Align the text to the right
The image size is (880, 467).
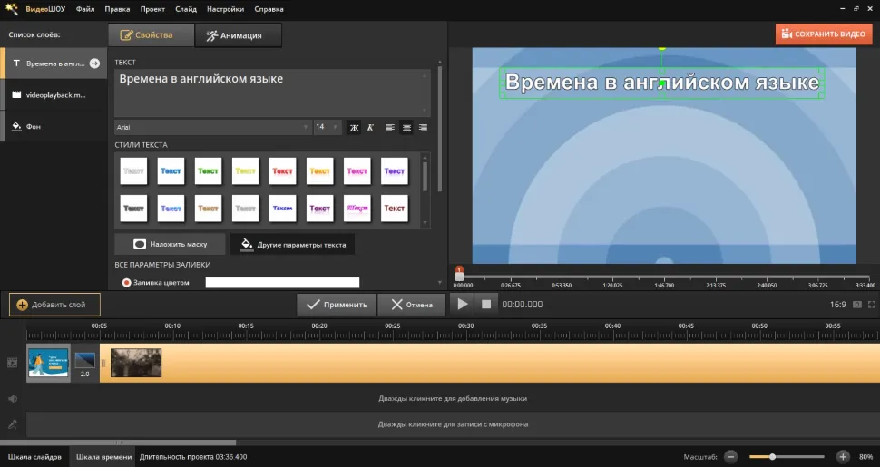[x=423, y=128]
